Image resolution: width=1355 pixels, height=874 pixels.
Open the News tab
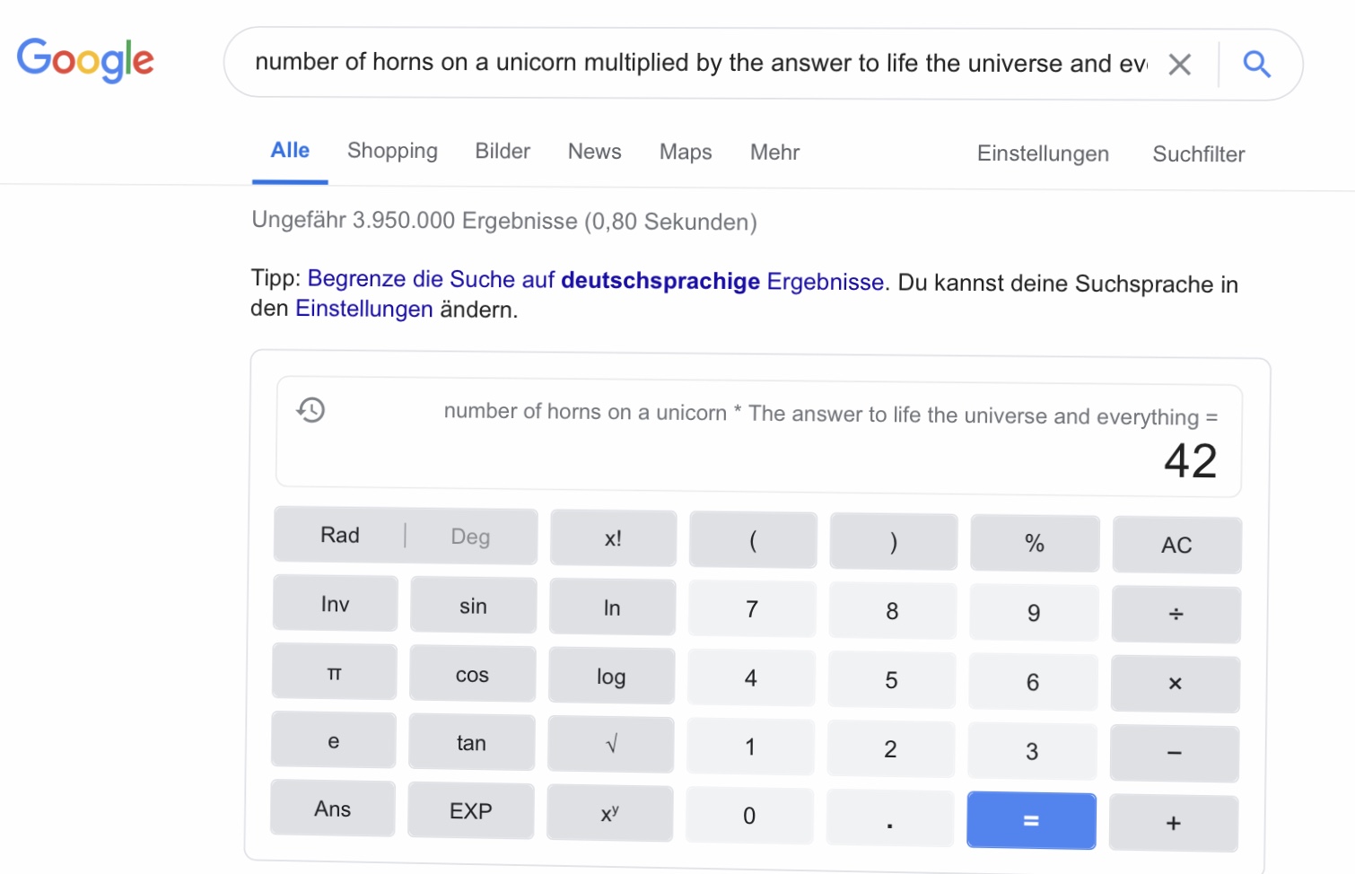(x=594, y=152)
